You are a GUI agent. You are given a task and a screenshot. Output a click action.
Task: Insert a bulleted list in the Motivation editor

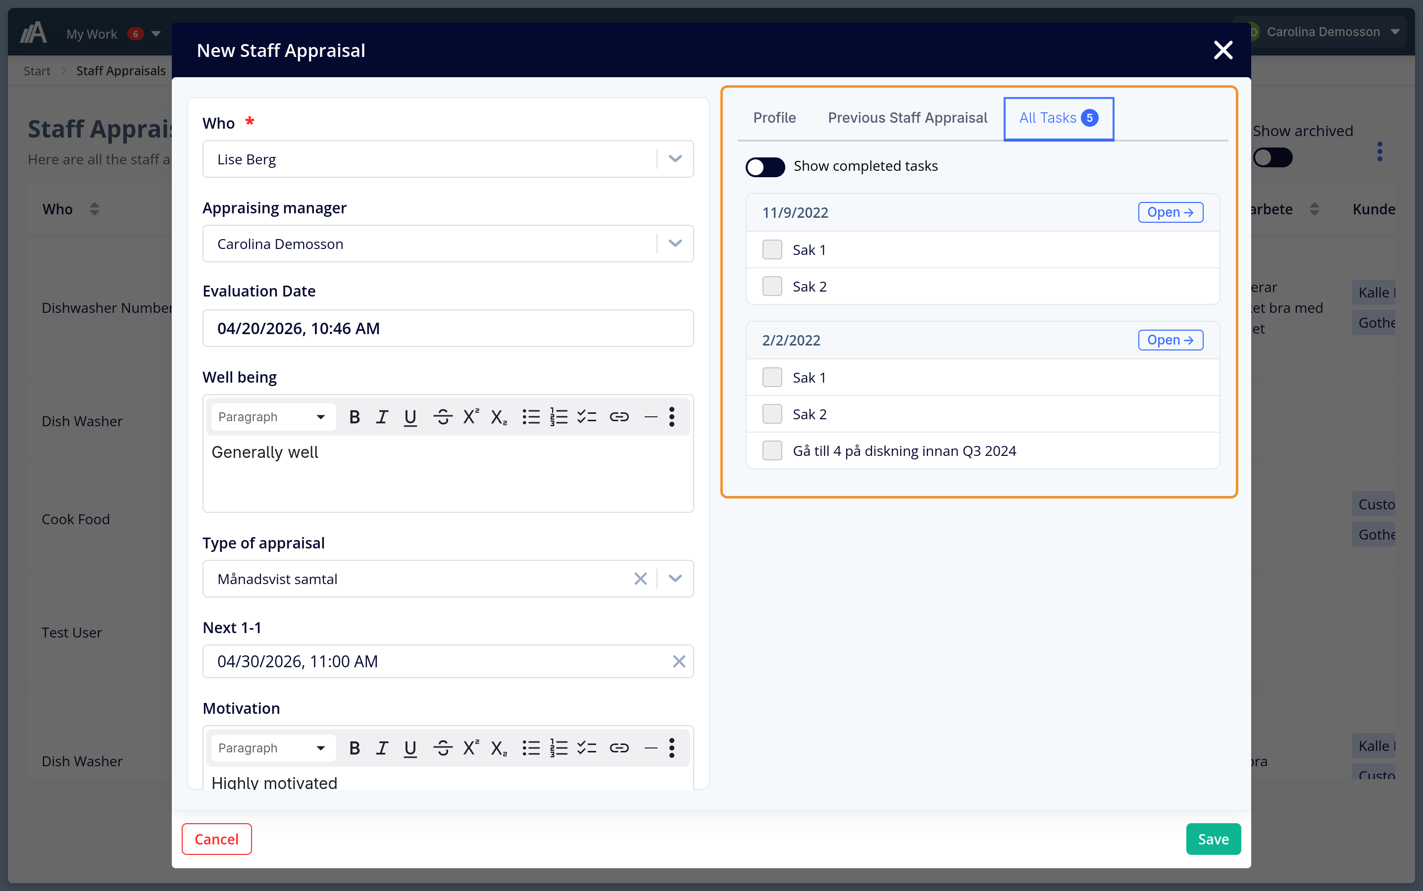530,748
